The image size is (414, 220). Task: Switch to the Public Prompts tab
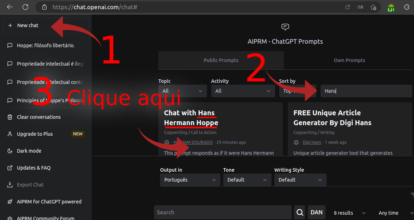[x=221, y=60]
